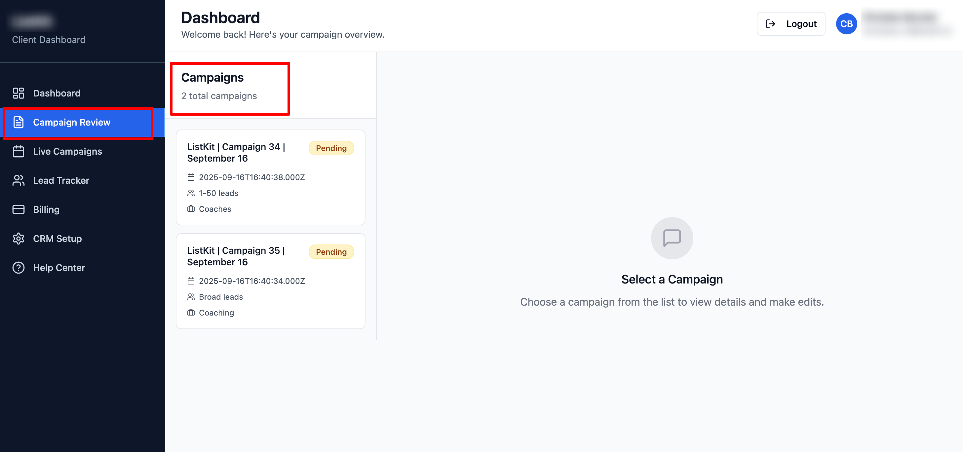Click the Live Campaigns calendar icon
This screenshot has height=452, width=963.
click(18, 151)
